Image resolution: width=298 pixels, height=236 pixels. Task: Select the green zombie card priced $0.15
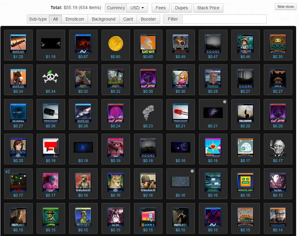[x=51, y=218]
